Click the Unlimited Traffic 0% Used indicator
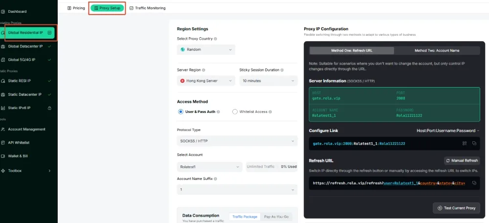Viewport: 489px width, 223px height. [x=271, y=167]
